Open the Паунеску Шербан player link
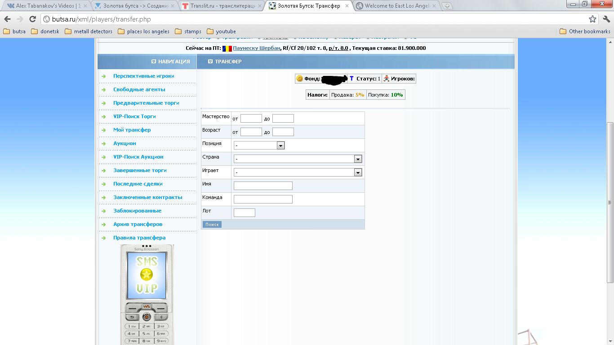This screenshot has height=345, width=614. (257, 49)
